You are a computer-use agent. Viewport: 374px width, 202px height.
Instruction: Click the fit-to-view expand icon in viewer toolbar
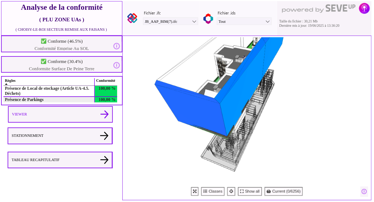(195, 192)
